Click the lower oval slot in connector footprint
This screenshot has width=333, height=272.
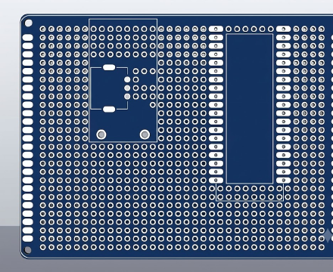tap(109, 109)
